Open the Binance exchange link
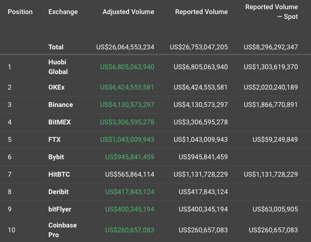 [x=60, y=105]
